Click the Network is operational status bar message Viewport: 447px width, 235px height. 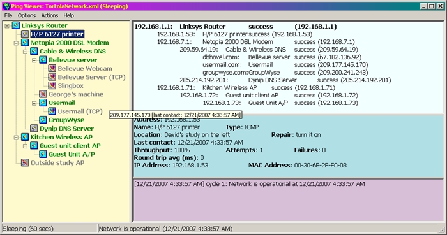[165, 229]
